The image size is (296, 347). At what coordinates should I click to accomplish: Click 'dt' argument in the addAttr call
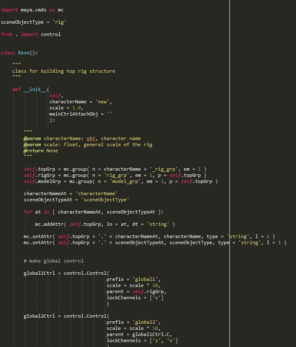point(135,224)
